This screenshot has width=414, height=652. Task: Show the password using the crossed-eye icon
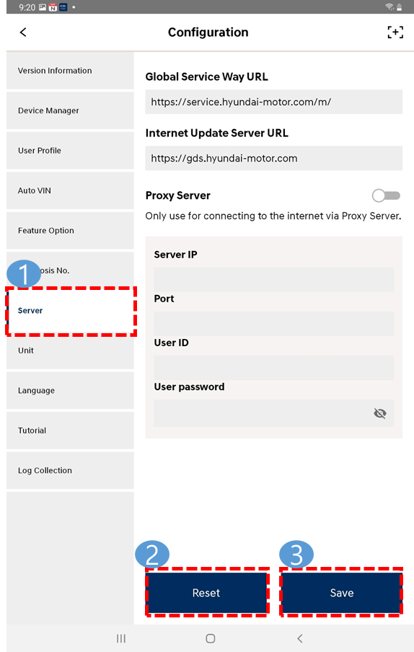point(380,413)
